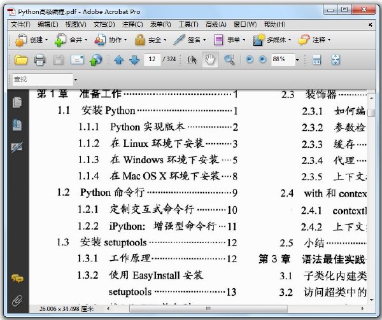Open the Pages panel in sidebar

(x=17, y=102)
